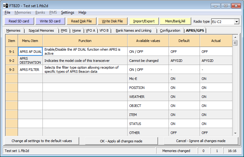This screenshot has width=244, height=157.
Task: Click the Test set 1.ftb2d status bar text
Action: [17, 151]
